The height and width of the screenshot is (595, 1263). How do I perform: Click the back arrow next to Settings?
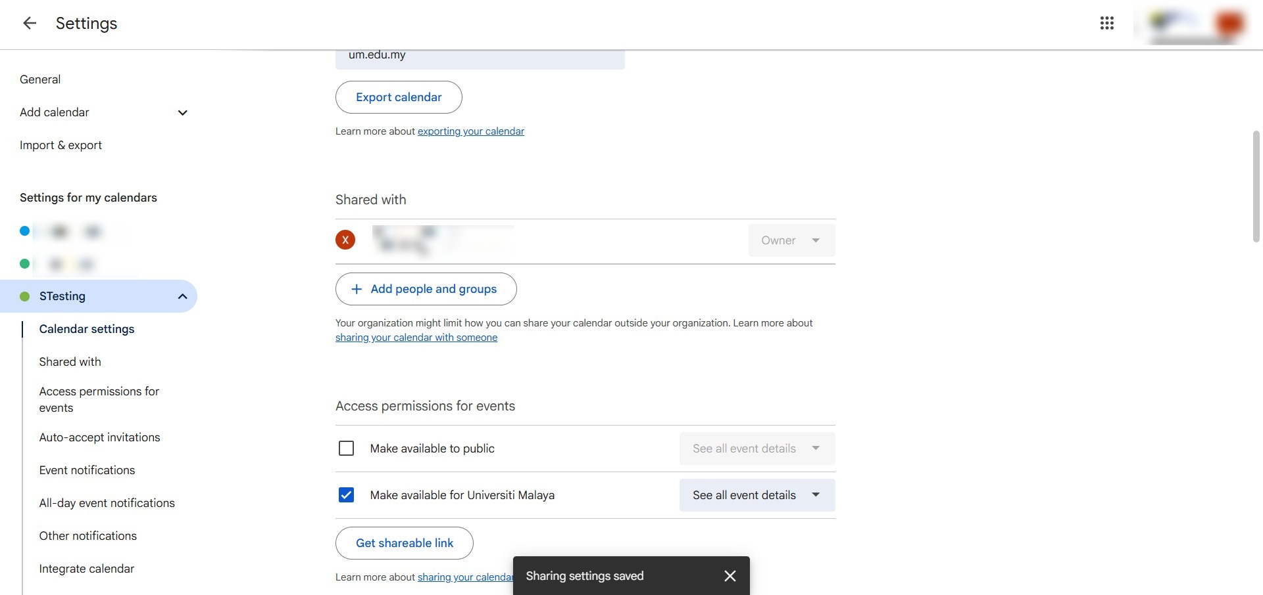click(x=30, y=24)
